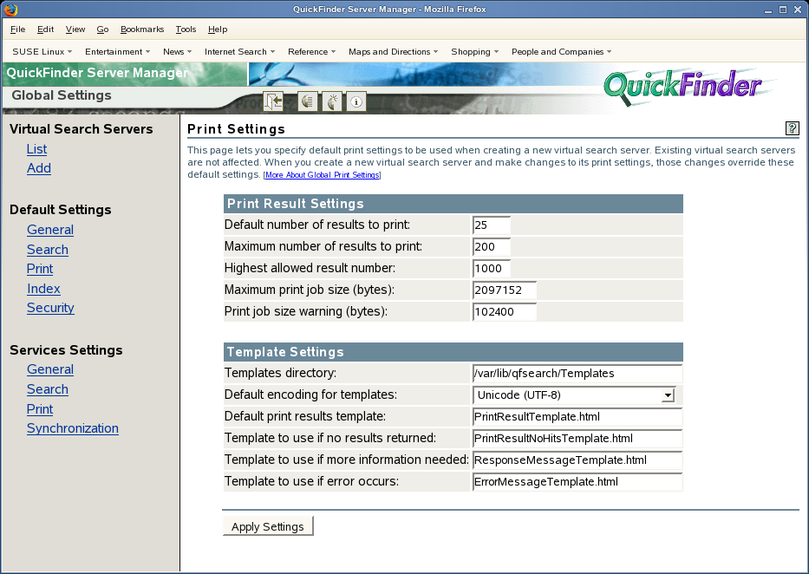Open More About Global Print Settings link
Viewport: 809px width, 574px height.
tap(323, 175)
